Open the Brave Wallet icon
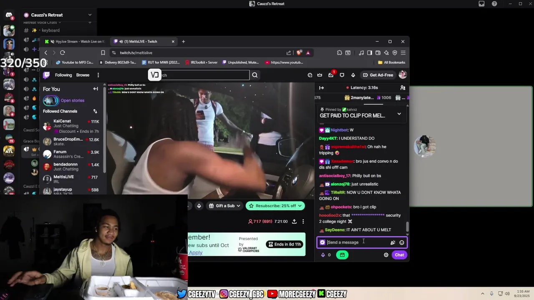 378,53
